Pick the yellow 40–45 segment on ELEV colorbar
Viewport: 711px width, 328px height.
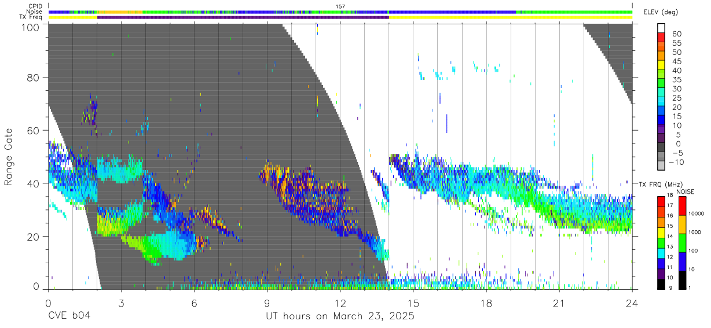(x=661, y=65)
